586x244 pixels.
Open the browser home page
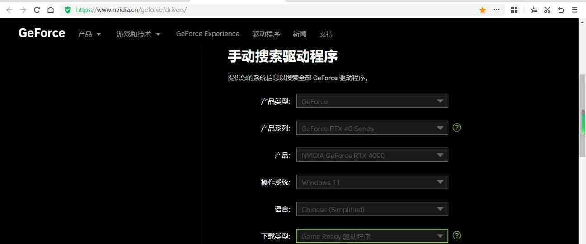[51, 9]
